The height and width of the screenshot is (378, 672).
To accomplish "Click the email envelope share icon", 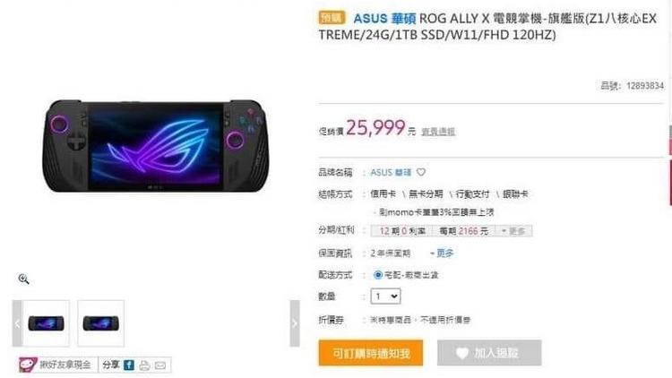I will point(160,365).
